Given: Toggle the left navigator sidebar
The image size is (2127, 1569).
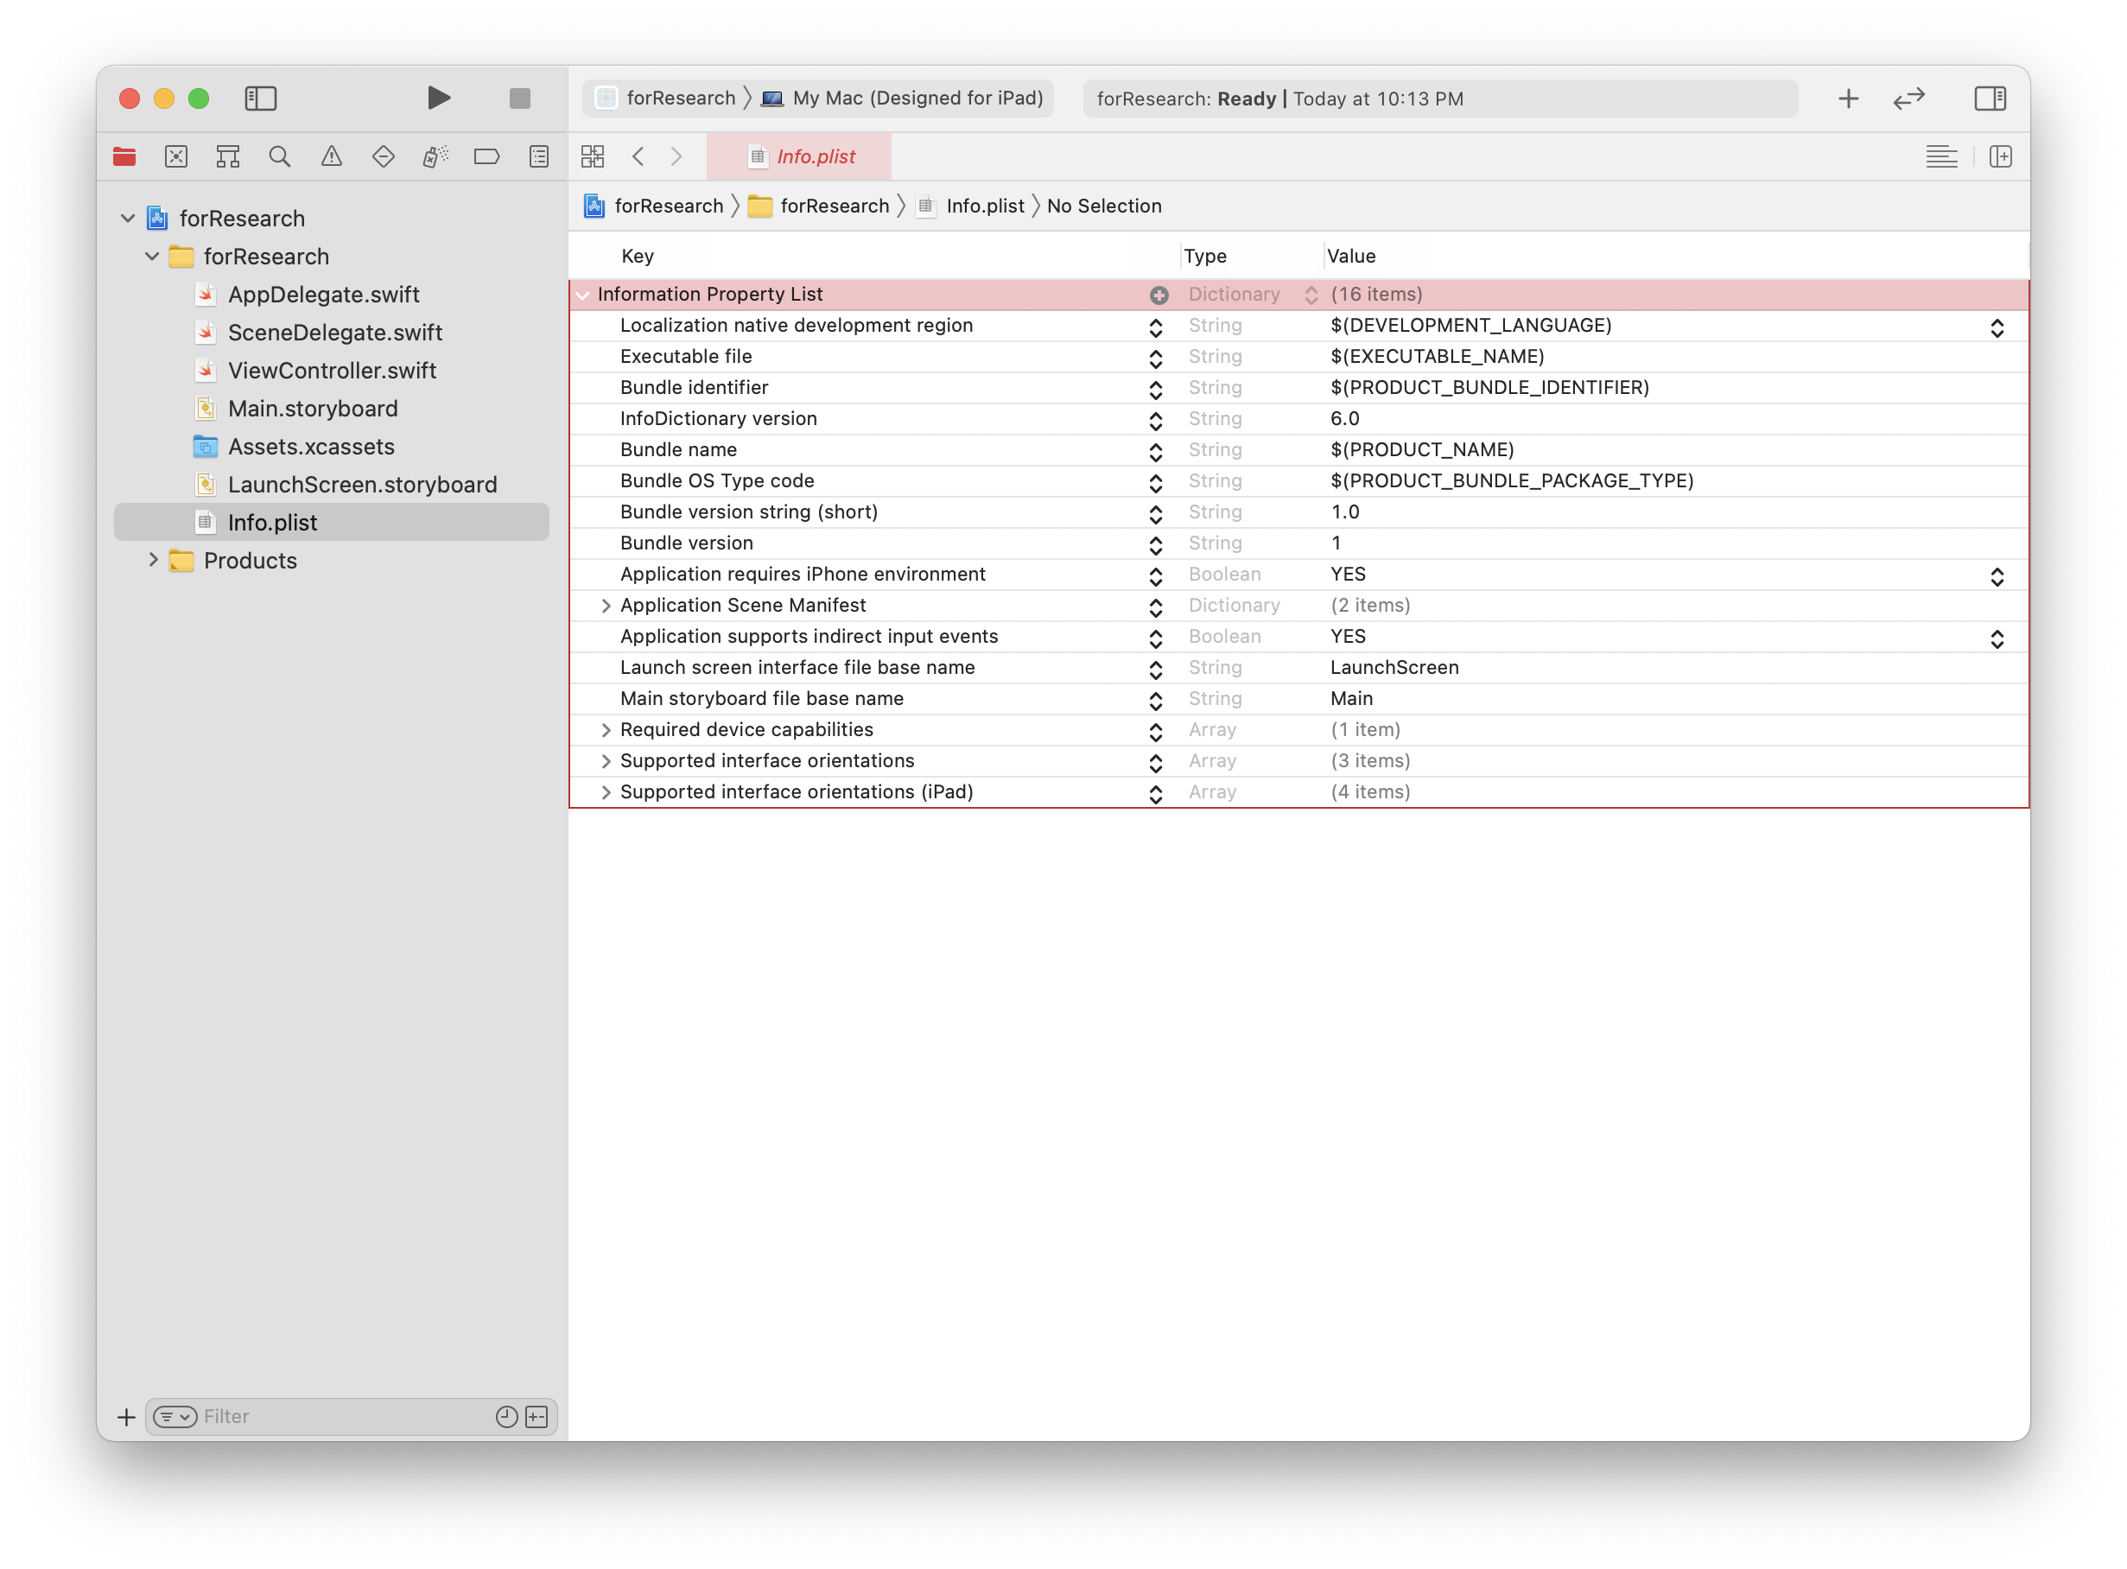Looking at the screenshot, I should tap(260, 98).
